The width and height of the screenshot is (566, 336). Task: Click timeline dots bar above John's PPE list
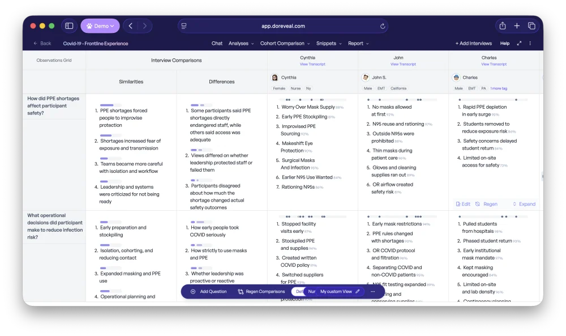[x=403, y=100]
